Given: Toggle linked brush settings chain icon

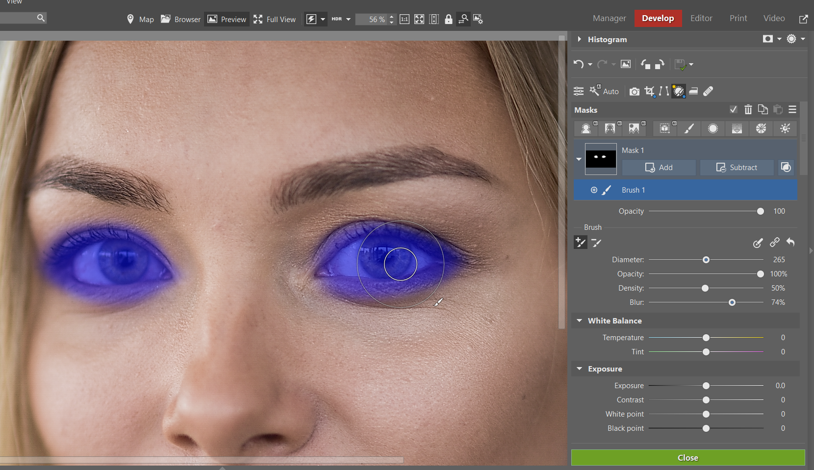Looking at the screenshot, I should [774, 243].
